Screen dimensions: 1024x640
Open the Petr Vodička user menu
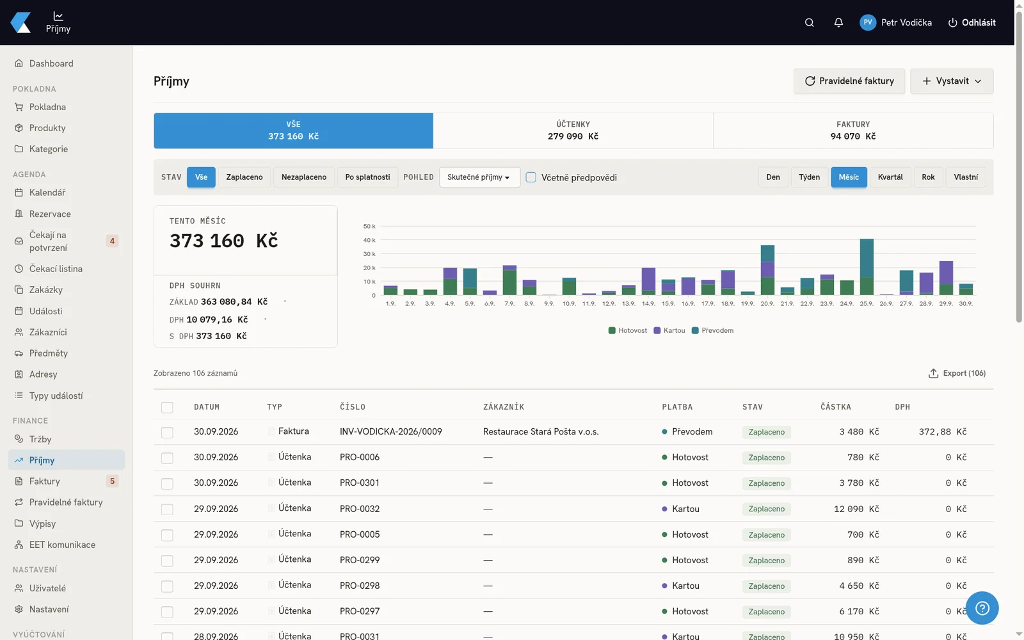tap(895, 22)
